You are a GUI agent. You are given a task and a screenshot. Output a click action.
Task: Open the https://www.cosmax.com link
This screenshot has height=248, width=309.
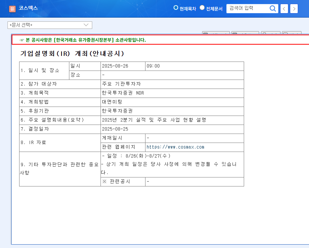pyautogui.click(x=175, y=147)
